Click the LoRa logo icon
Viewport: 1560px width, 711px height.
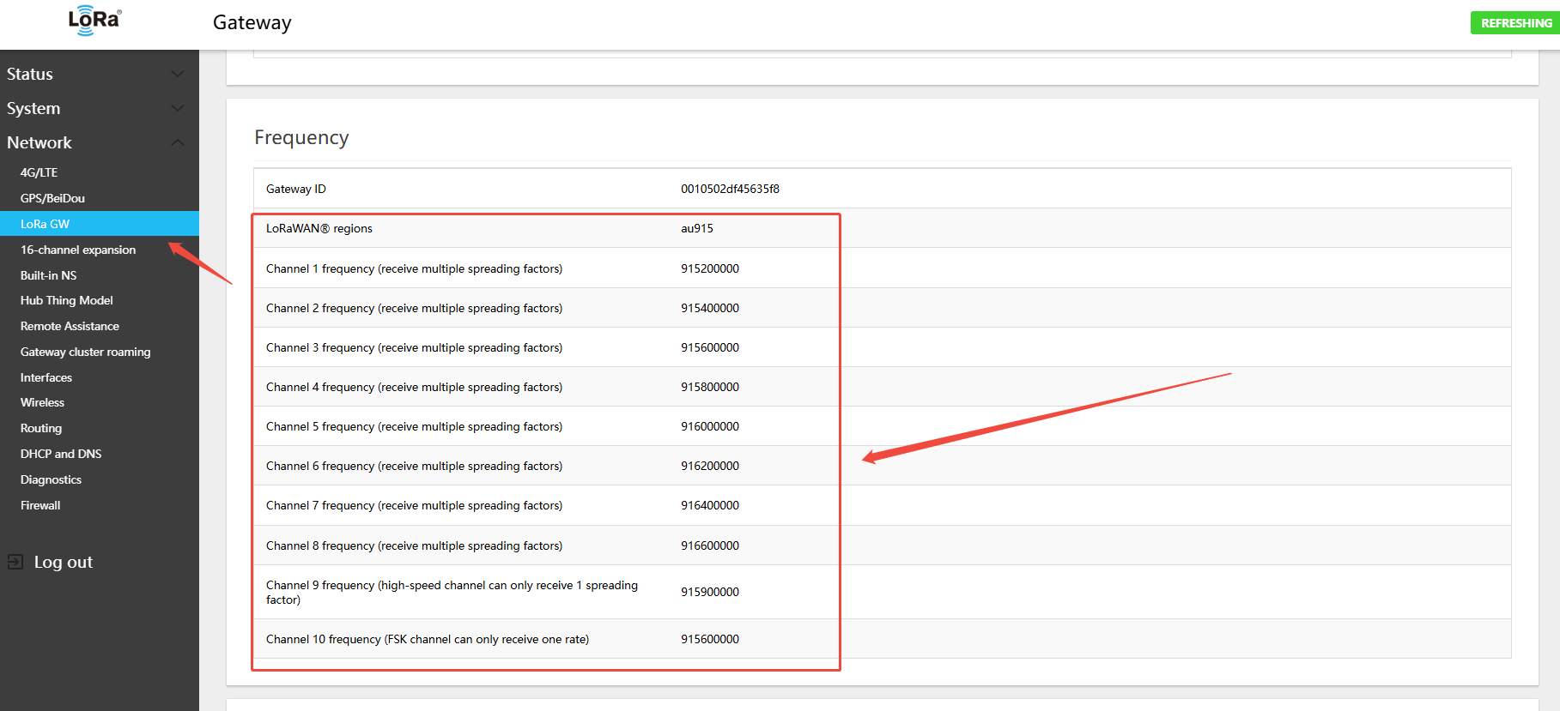point(94,21)
